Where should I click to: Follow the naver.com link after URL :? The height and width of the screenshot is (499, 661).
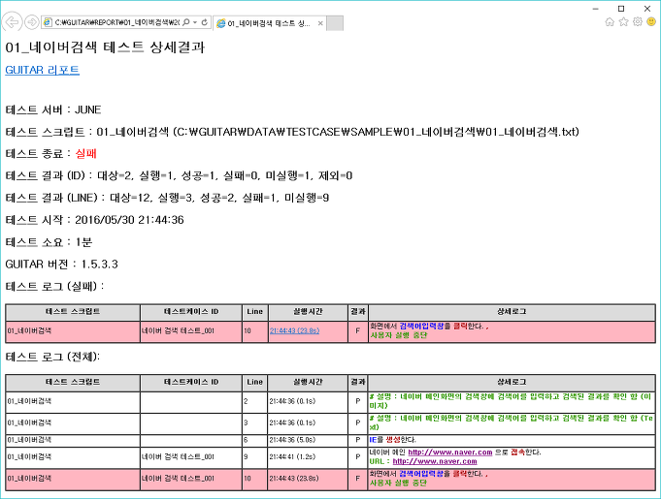[x=435, y=461]
